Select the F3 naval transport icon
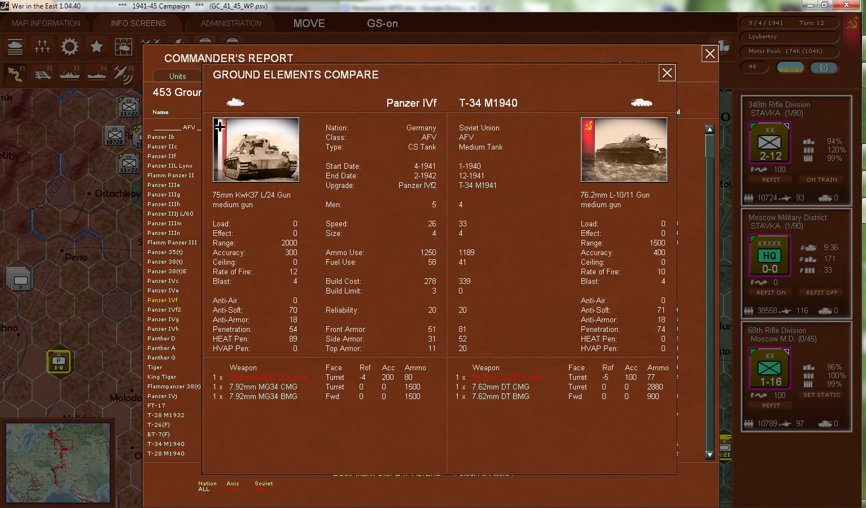Screen dimensions: 866x508 [69, 74]
